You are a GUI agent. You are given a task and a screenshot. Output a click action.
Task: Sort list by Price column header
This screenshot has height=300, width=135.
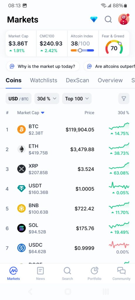89,113
